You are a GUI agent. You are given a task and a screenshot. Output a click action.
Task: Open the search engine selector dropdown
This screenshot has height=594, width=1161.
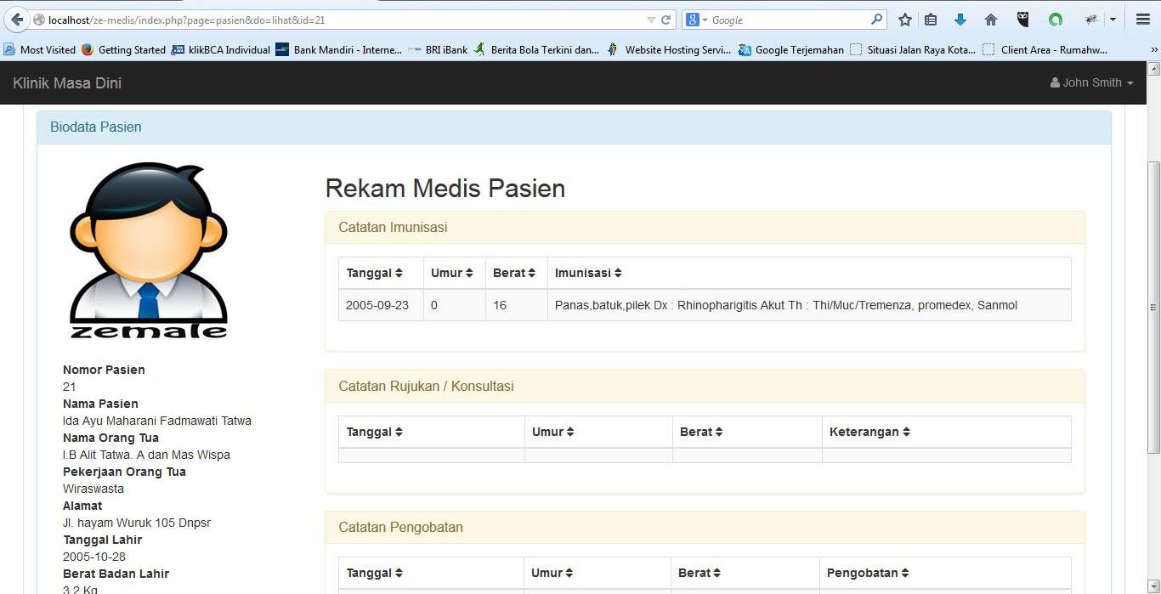(697, 20)
